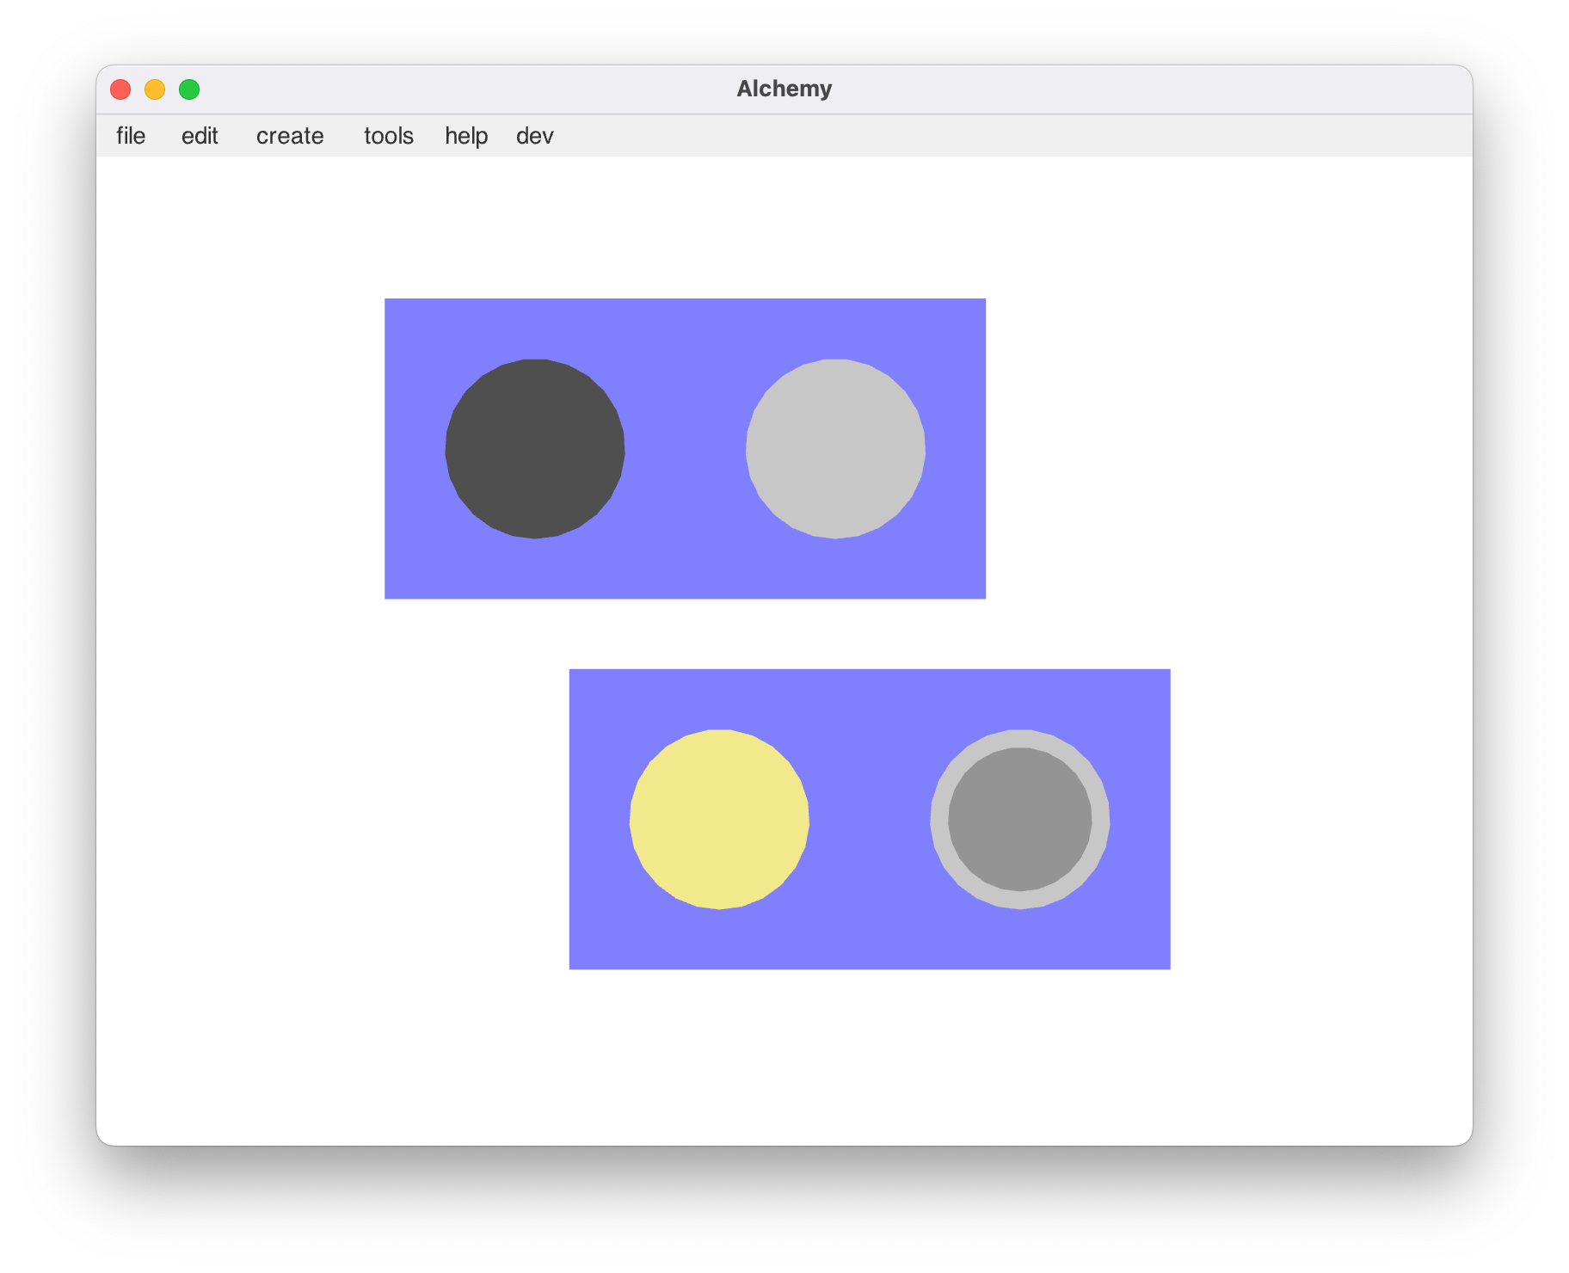Minimize the window with yellow button
Image resolution: width=1569 pixels, height=1273 pixels.
(155, 89)
